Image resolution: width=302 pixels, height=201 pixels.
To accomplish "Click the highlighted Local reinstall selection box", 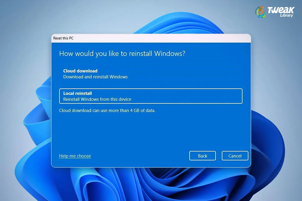I will point(151,96).
